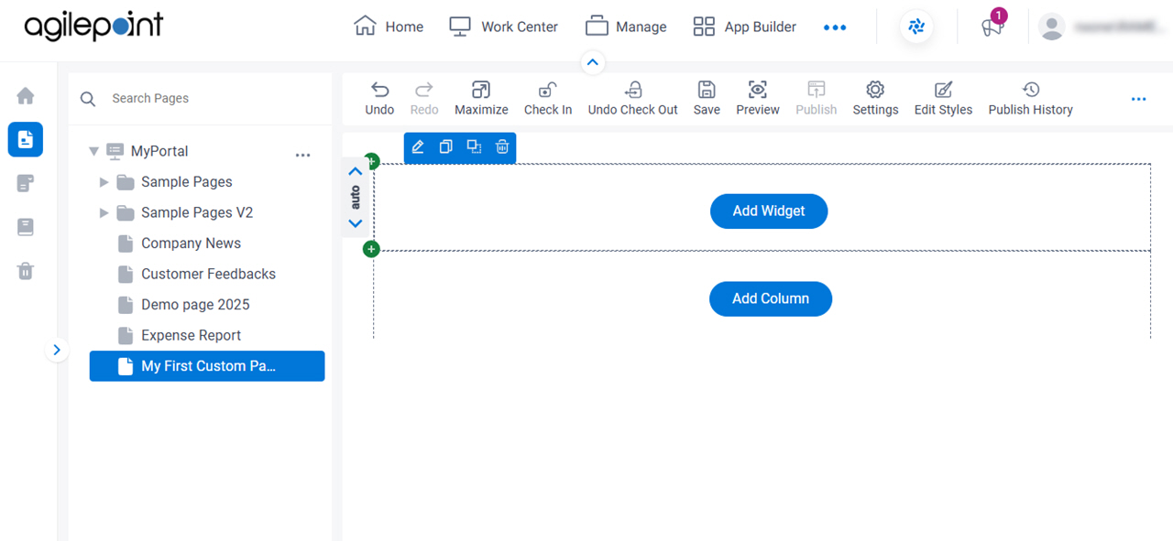
Task: Select the MyPortal root node
Action: coord(159,151)
